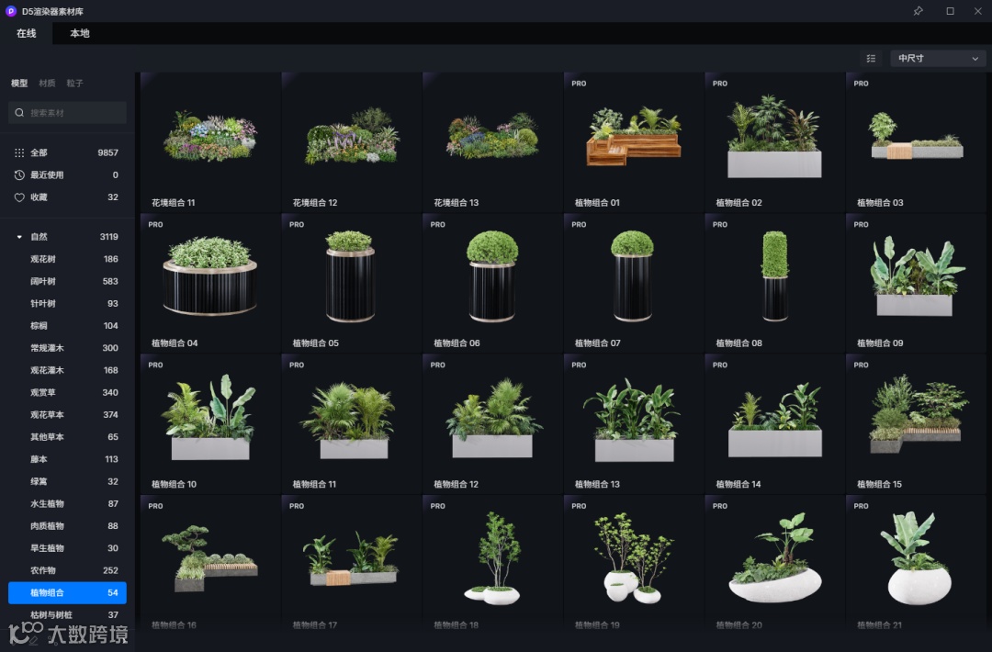Choose the 植物组合 04 thumbnail
This screenshot has height=652, width=992.
(x=210, y=283)
